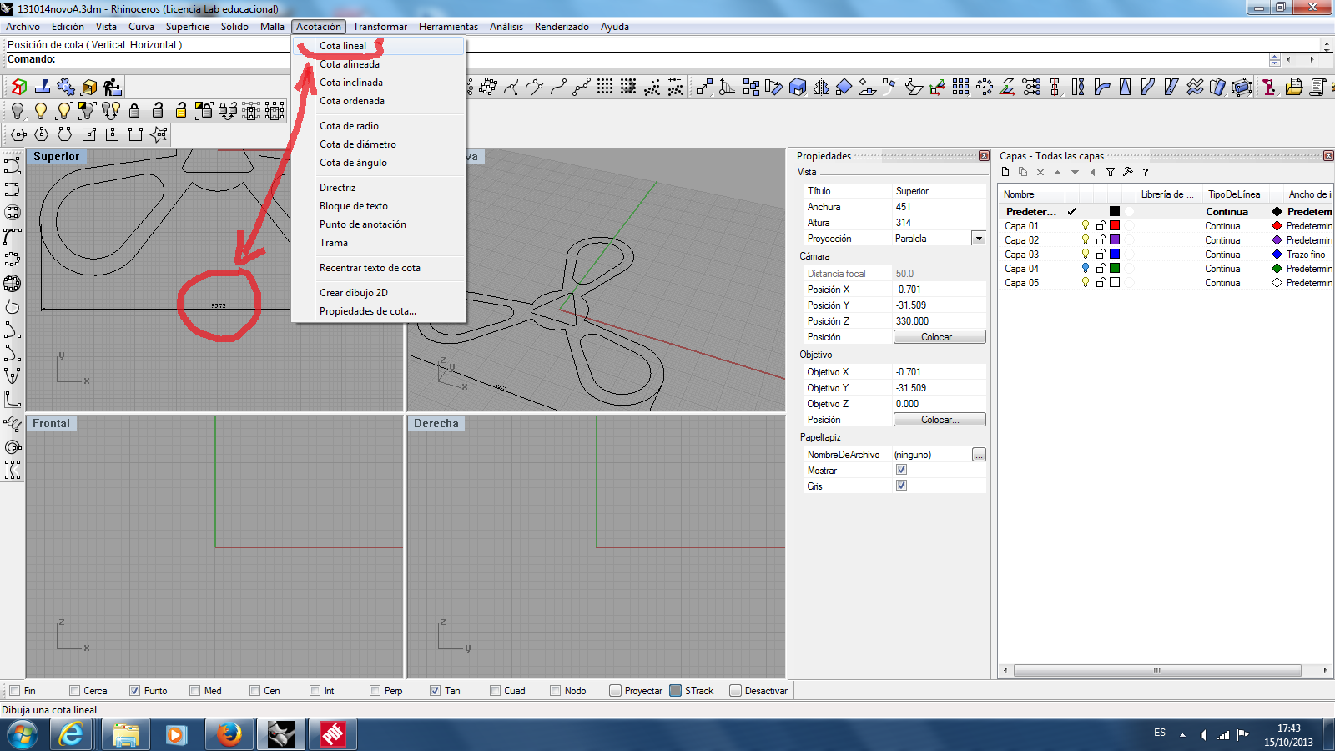Enable the Cerca object snap checkbox
The height and width of the screenshot is (751, 1335).
pyautogui.click(x=74, y=690)
